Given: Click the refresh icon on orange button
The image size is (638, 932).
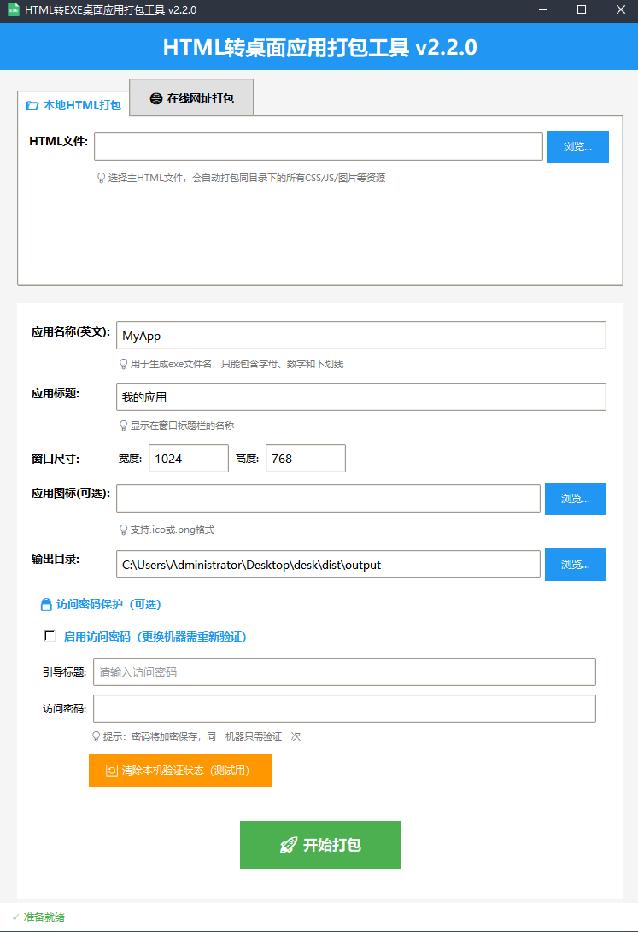Looking at the screenshot, I should coord(111,771).
